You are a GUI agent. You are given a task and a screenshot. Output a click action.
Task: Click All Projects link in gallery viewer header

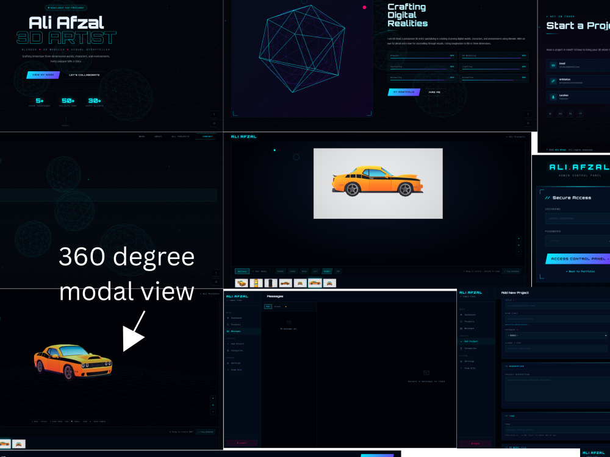[x=515, y=136]
